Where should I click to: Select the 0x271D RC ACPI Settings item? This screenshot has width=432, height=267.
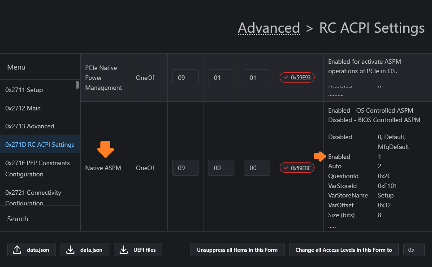coord(40,144)
